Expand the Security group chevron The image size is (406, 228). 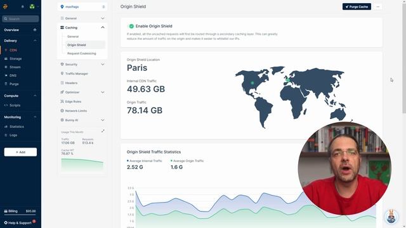(103, 65)
